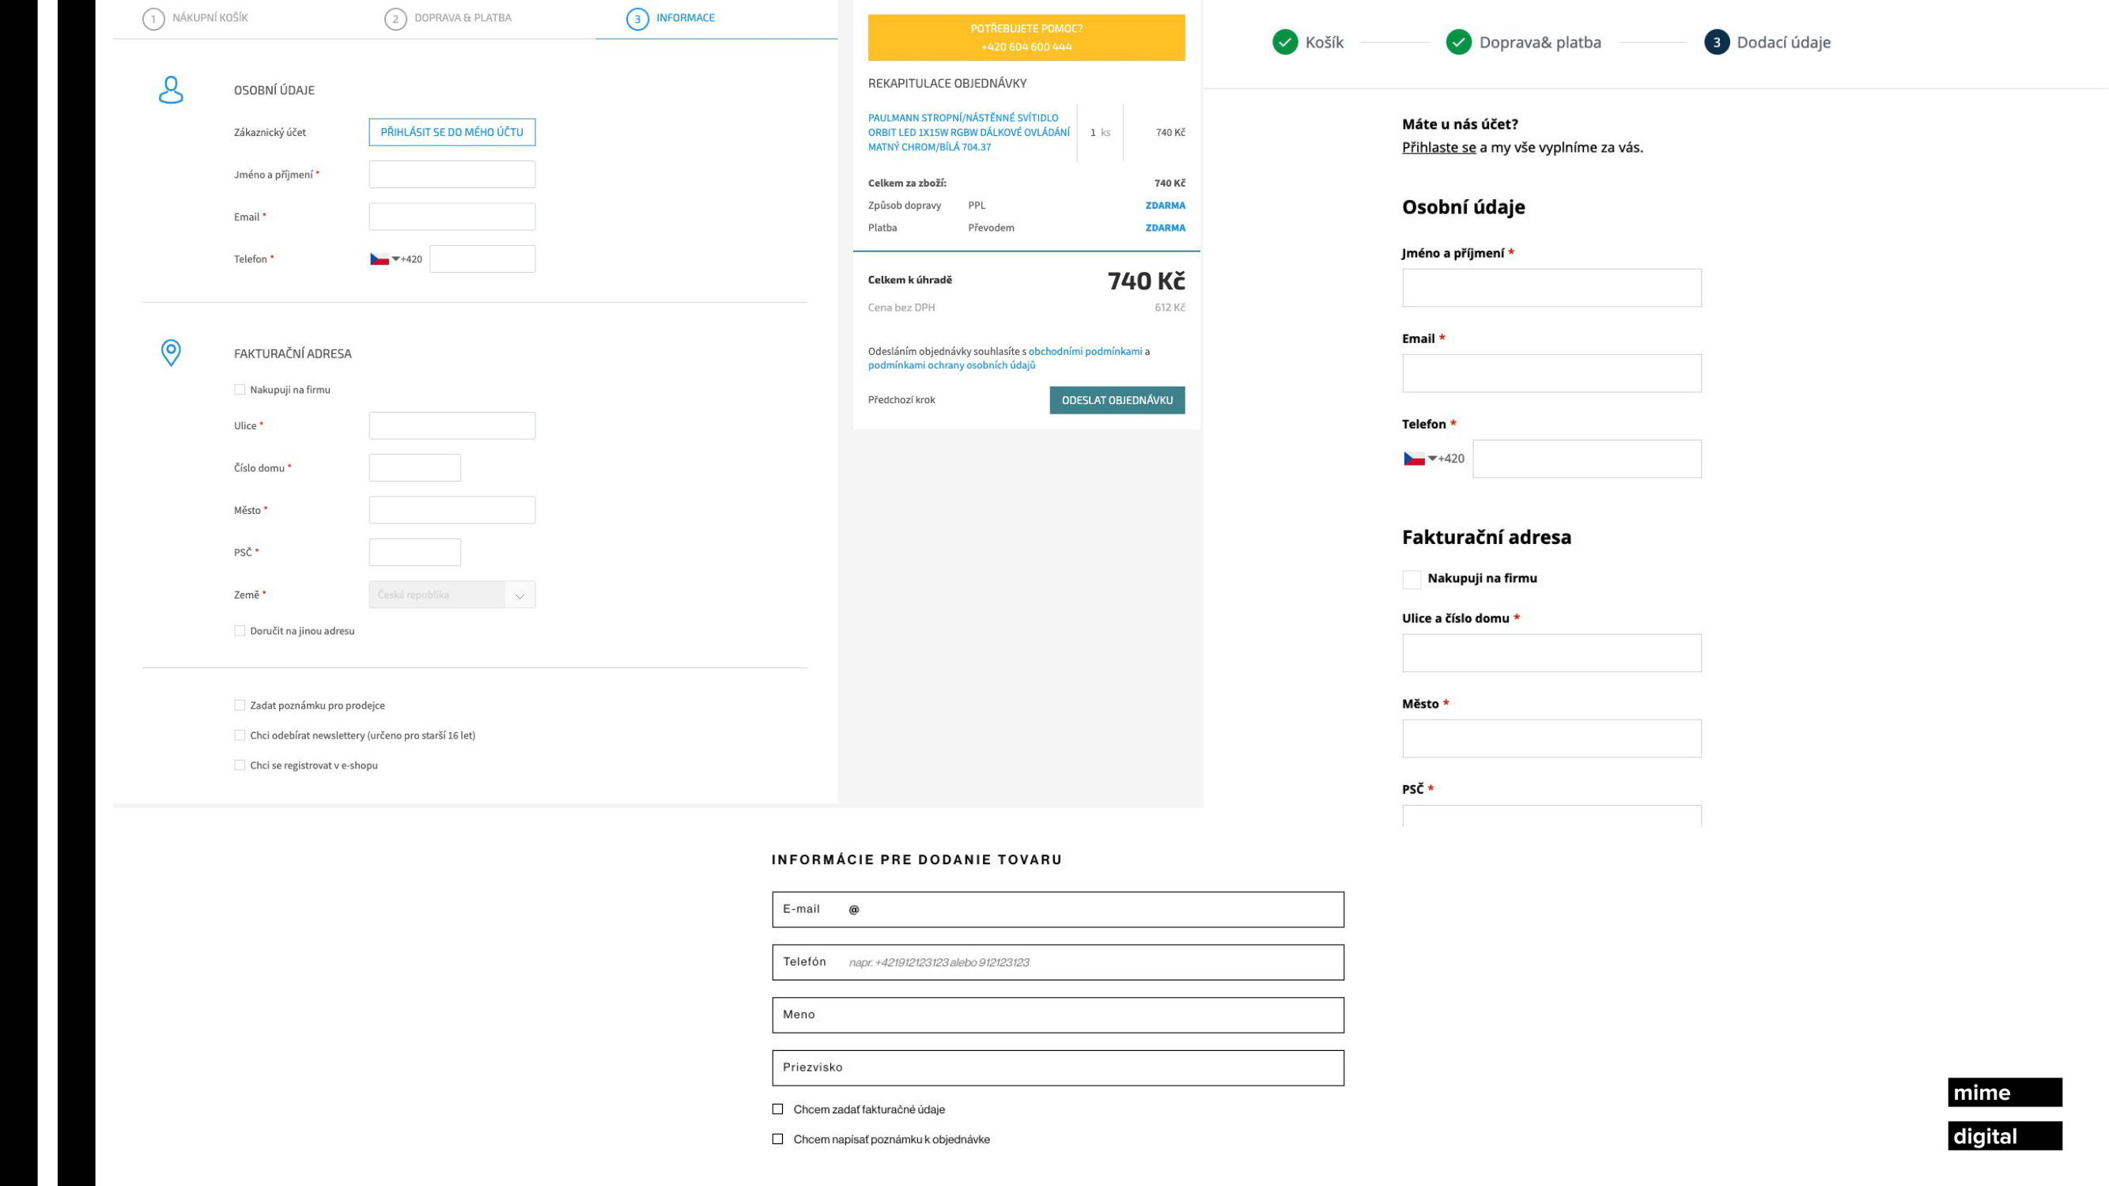Click Ulice a číslo domu field
Viewport: 2109px width, 1186px height.
(x=1552, y=653)
